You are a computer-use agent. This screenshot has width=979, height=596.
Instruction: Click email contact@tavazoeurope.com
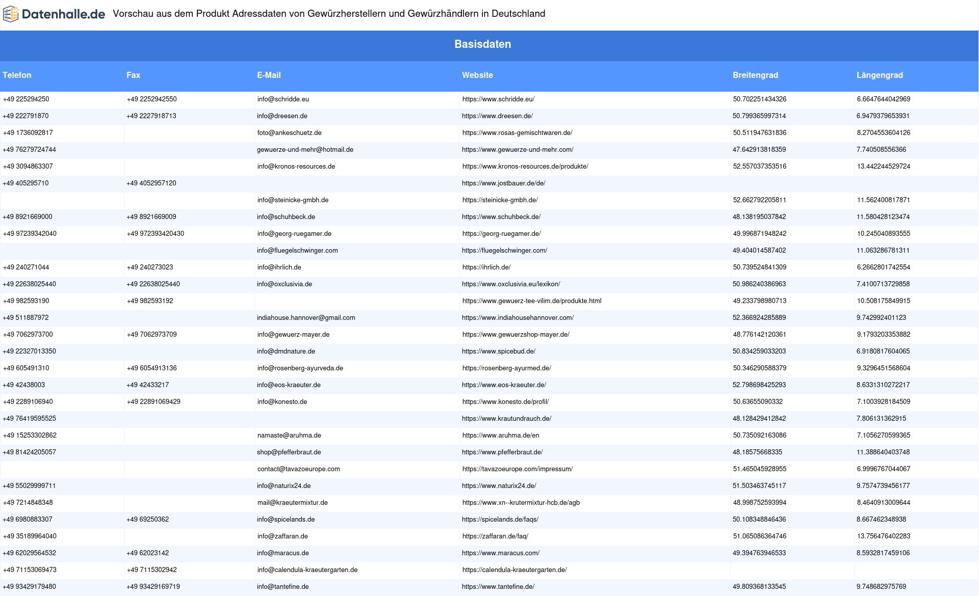pyautogui.click(x=298, y=469)
